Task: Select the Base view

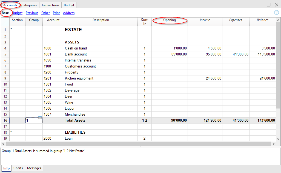Action: pyautogui.click(x=5, y=13)
